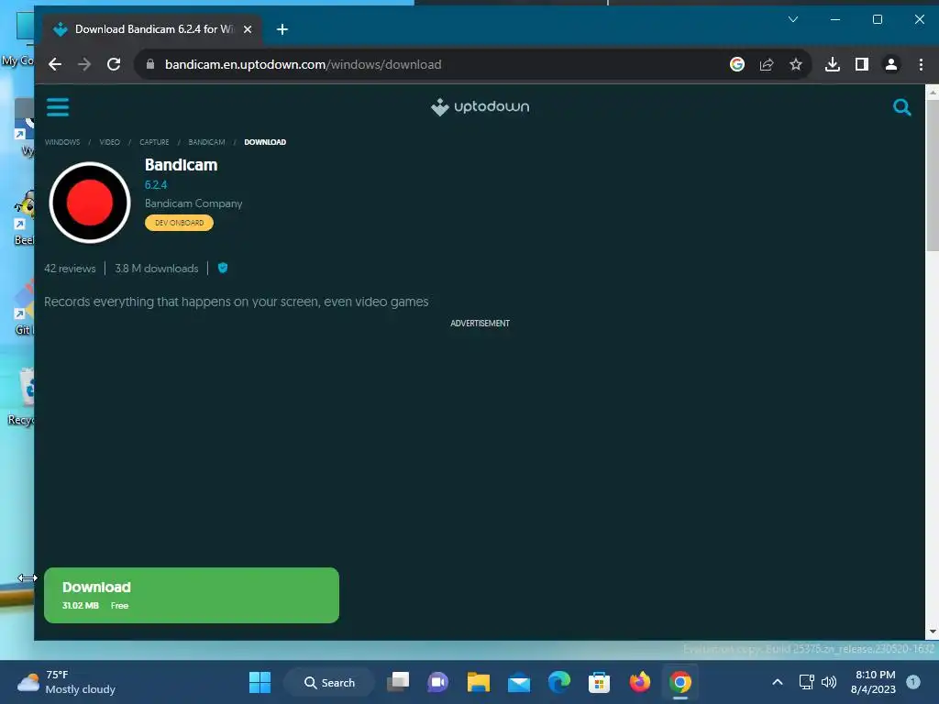This screenshot has height=704, width=939.
Task: Click the Download breadcrumb
Action: click(x=265, y=142)
